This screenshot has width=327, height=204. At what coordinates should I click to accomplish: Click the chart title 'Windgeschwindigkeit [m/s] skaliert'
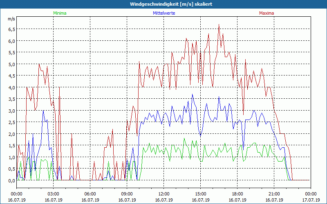(x=171, y=4)
